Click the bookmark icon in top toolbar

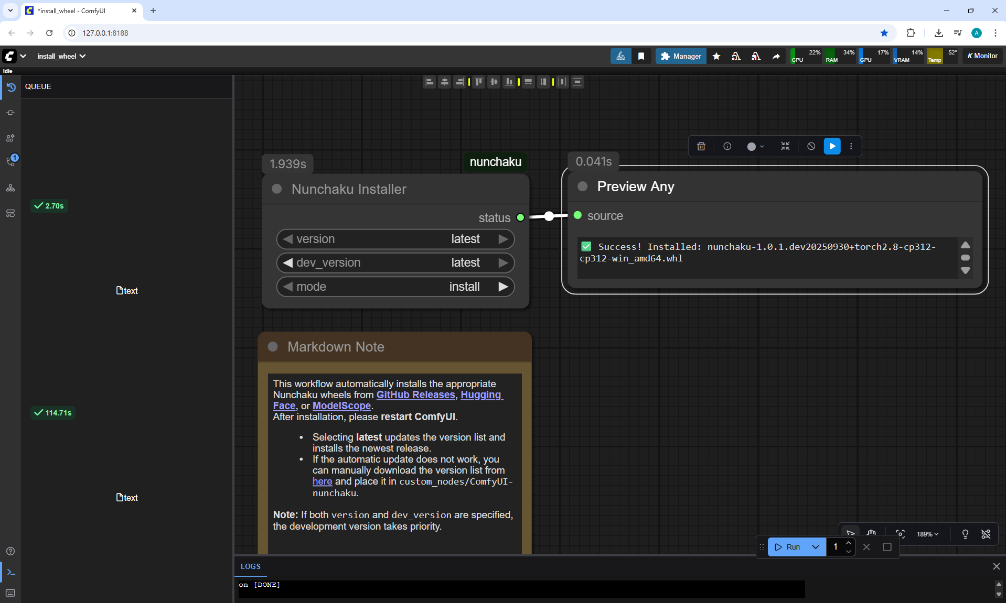pyautogui.click(x=641, y=56)
